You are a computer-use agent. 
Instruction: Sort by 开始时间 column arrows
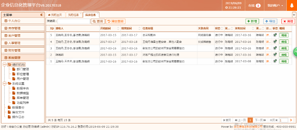click(x=118, y=29)
